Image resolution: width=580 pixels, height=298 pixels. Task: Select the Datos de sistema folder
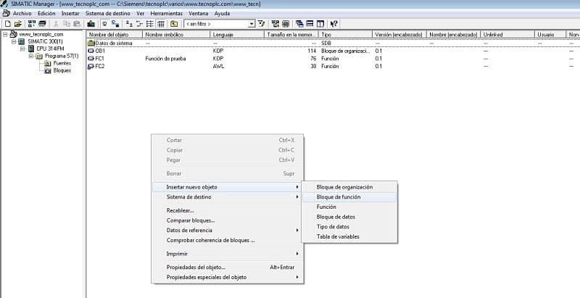click(110, 44)
